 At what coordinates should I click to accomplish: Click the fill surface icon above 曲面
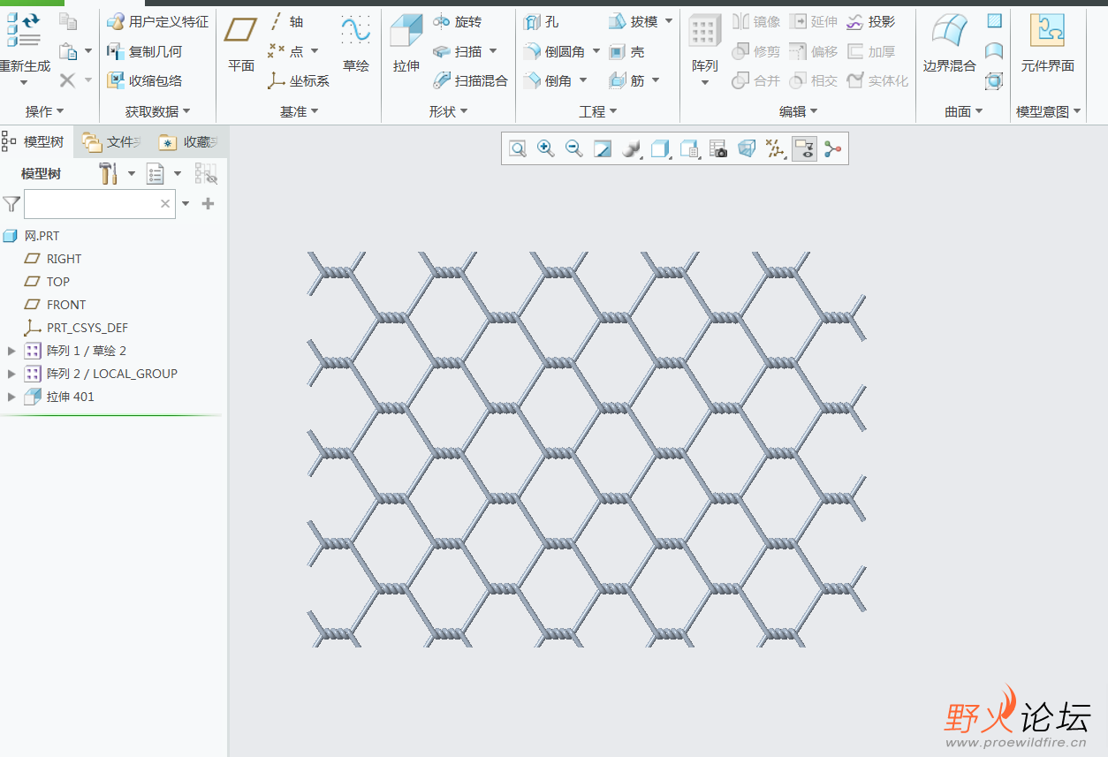pos(994,21)
